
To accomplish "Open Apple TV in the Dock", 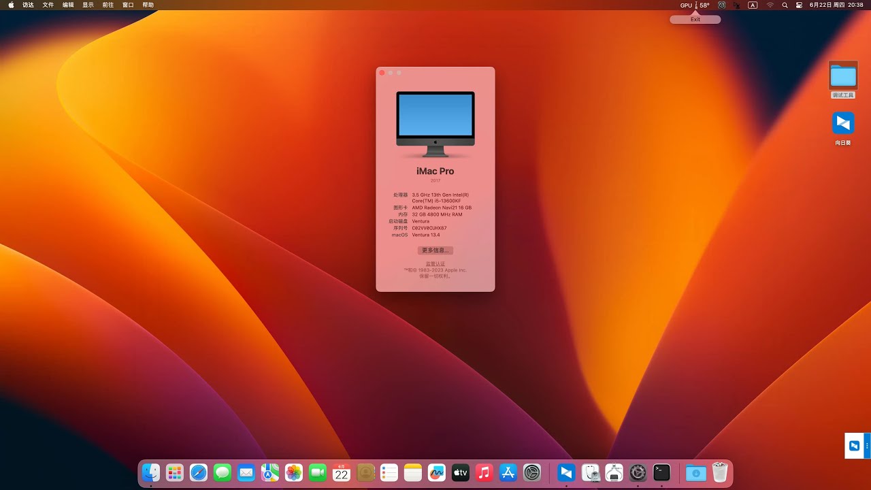I will 461,472.
